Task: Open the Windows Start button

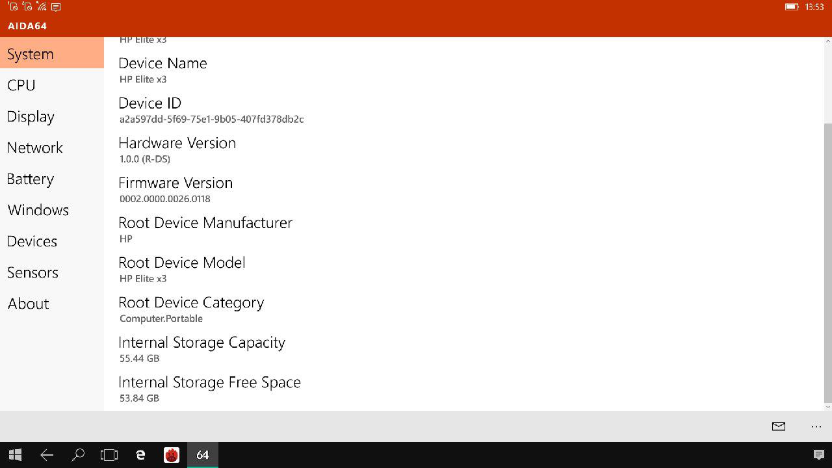Action: click(x=15, y=455)
